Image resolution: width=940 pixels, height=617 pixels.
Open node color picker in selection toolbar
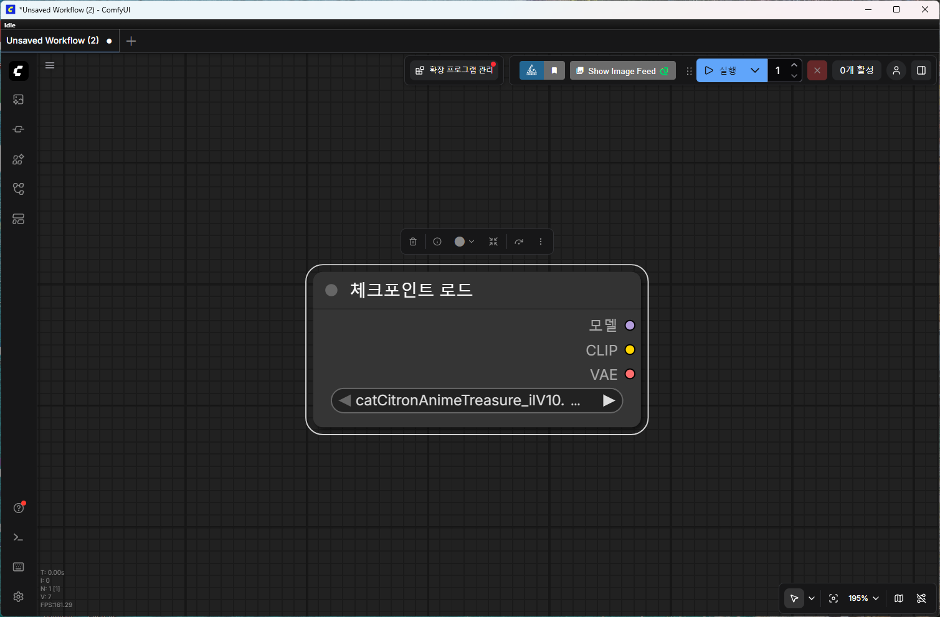465,242
